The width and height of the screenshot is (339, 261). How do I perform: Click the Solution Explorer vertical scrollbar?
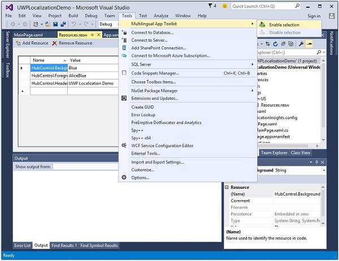pos(323,100)
